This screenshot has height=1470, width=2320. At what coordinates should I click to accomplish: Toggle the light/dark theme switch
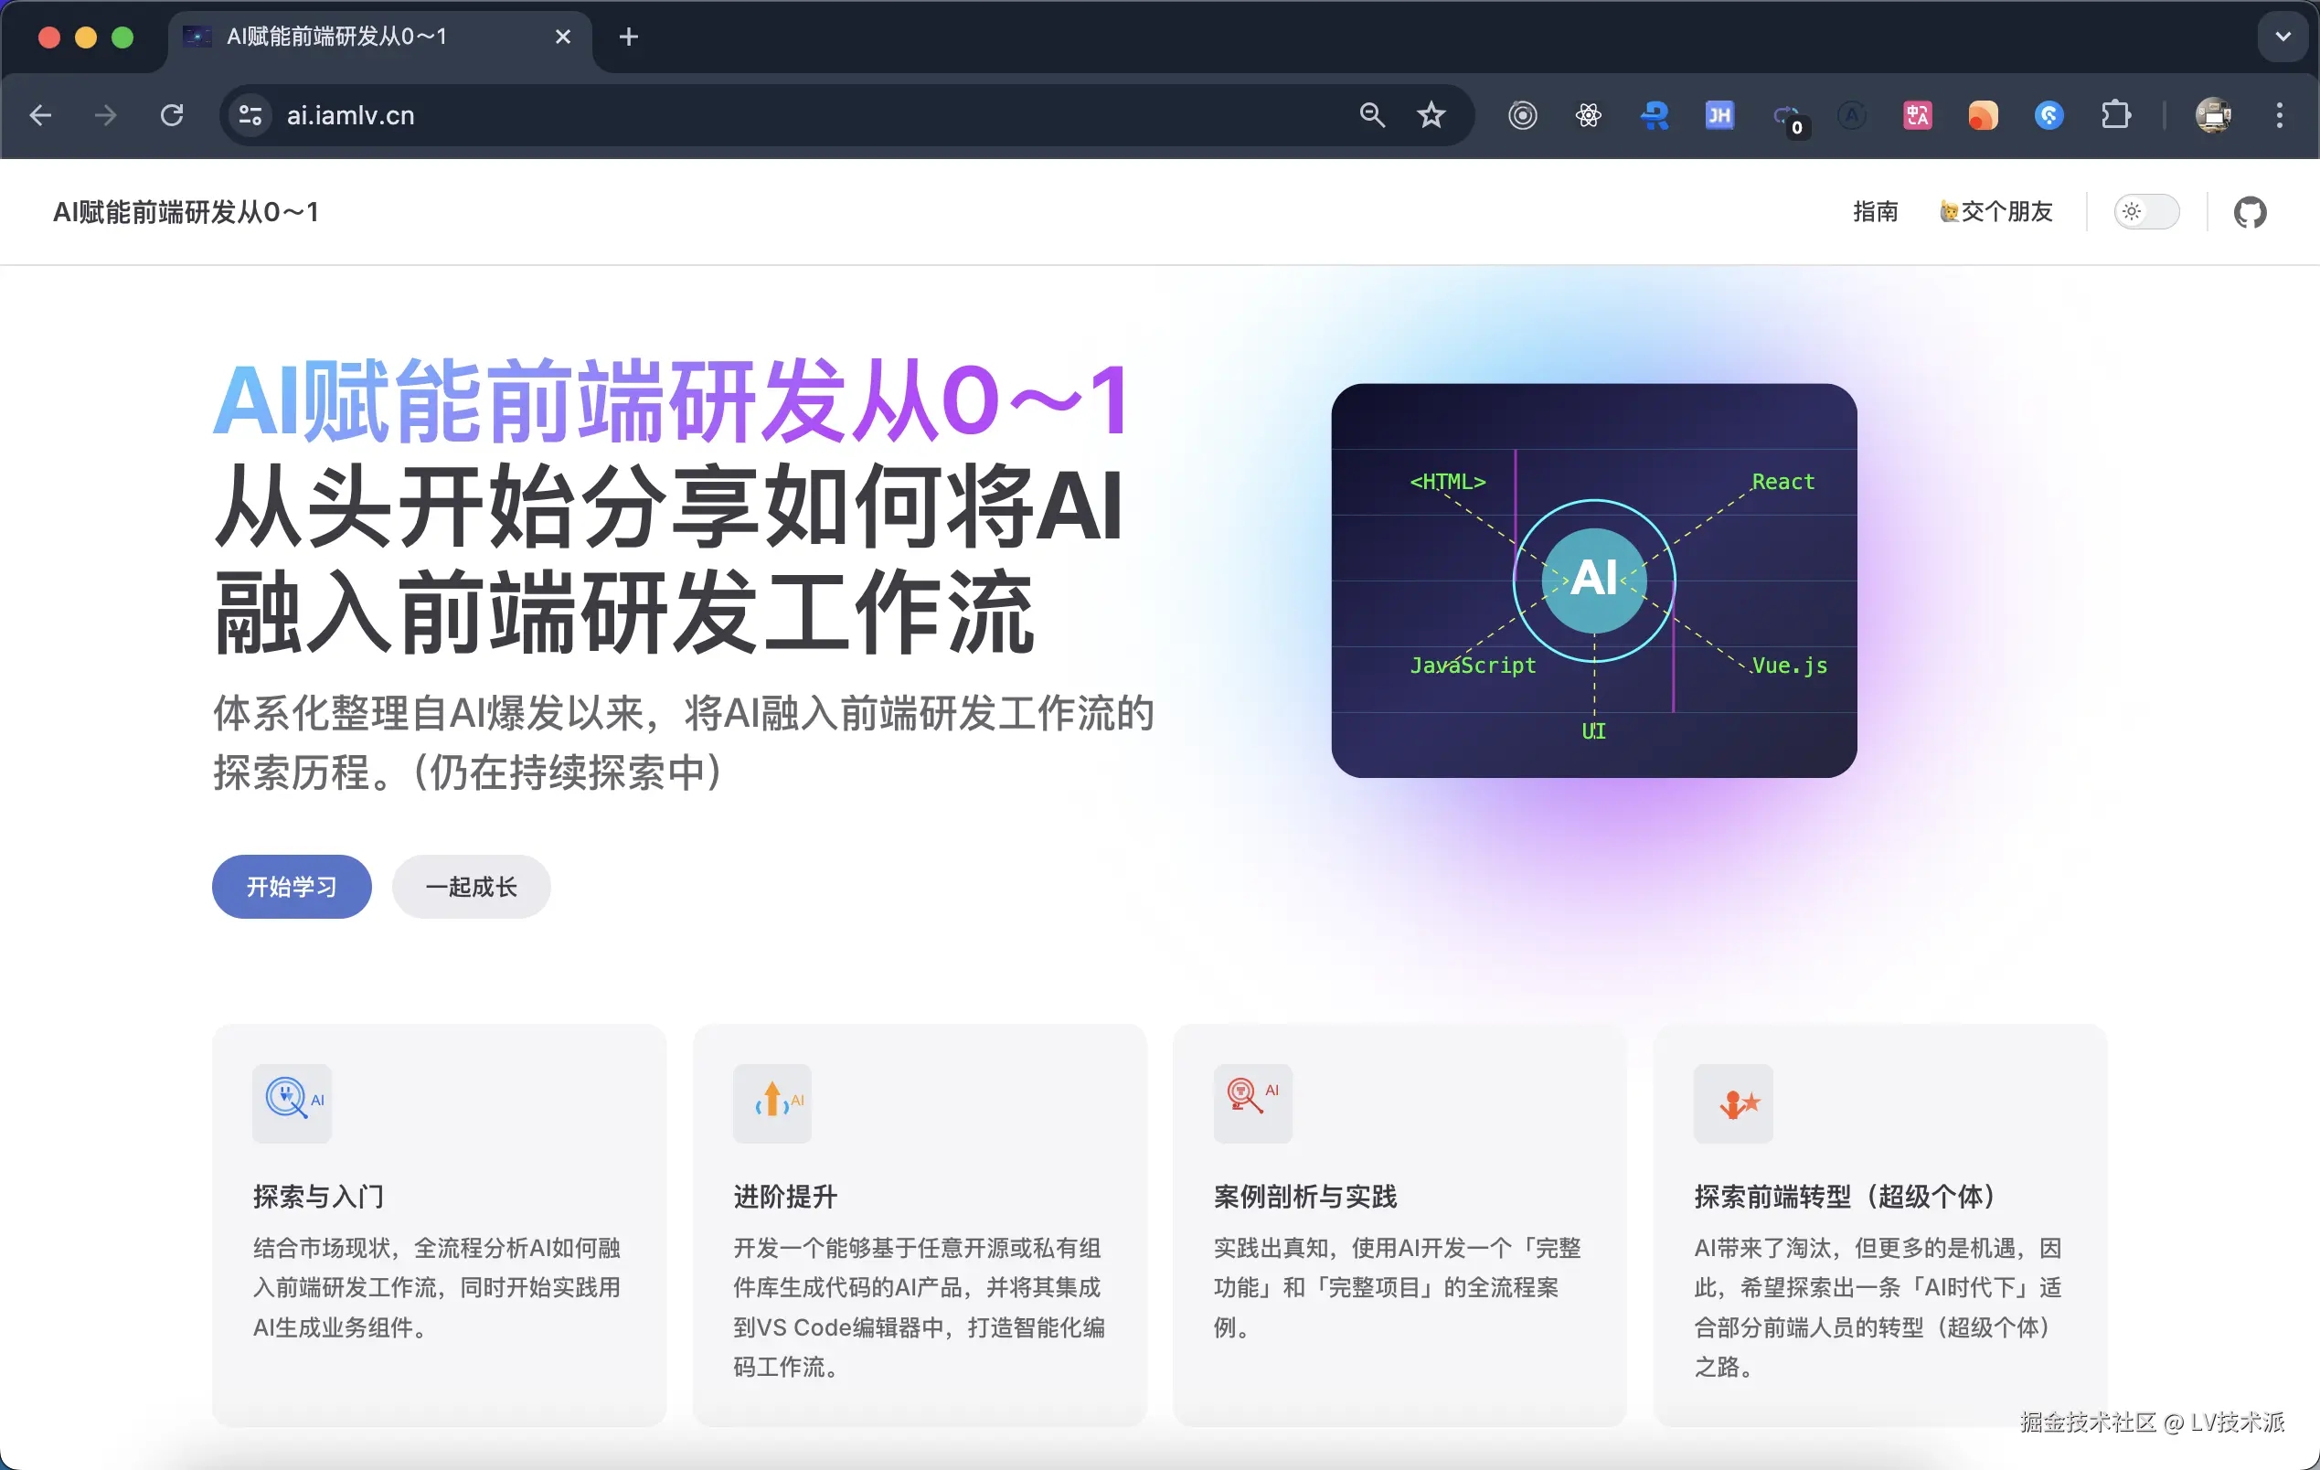(2145, 212)
